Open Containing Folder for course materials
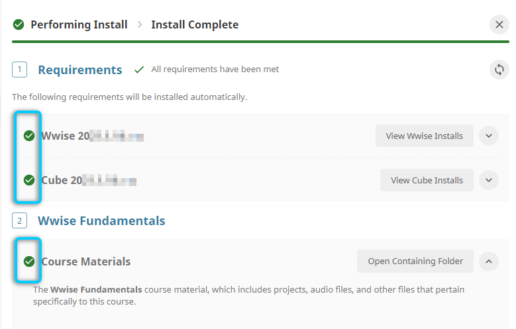The height and width of the screenshot is (329, 516). [415, 261]
